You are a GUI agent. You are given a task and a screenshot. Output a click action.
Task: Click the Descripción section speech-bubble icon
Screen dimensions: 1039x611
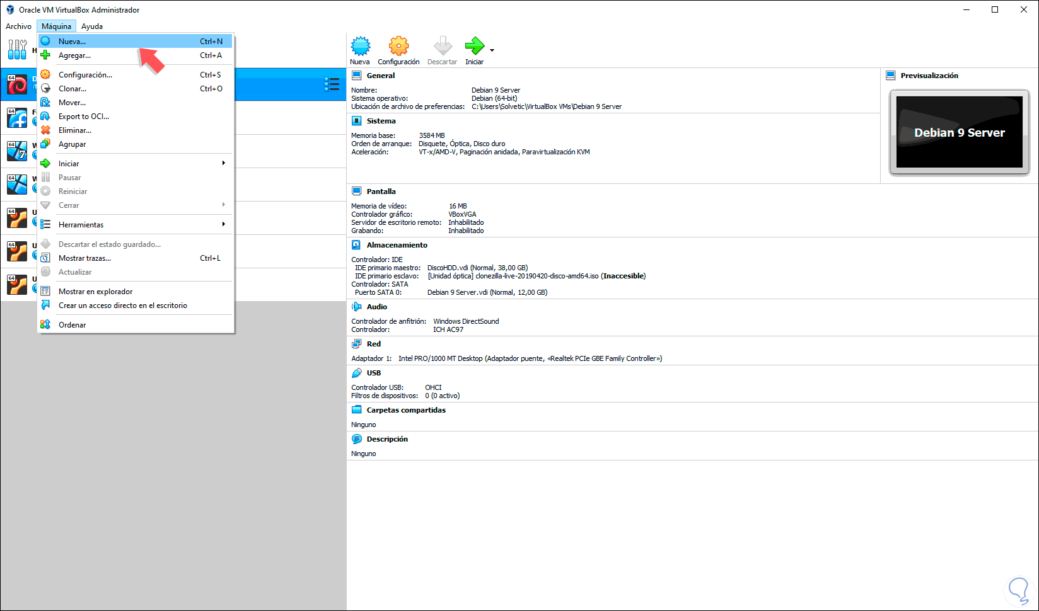[x=357, y=439]
